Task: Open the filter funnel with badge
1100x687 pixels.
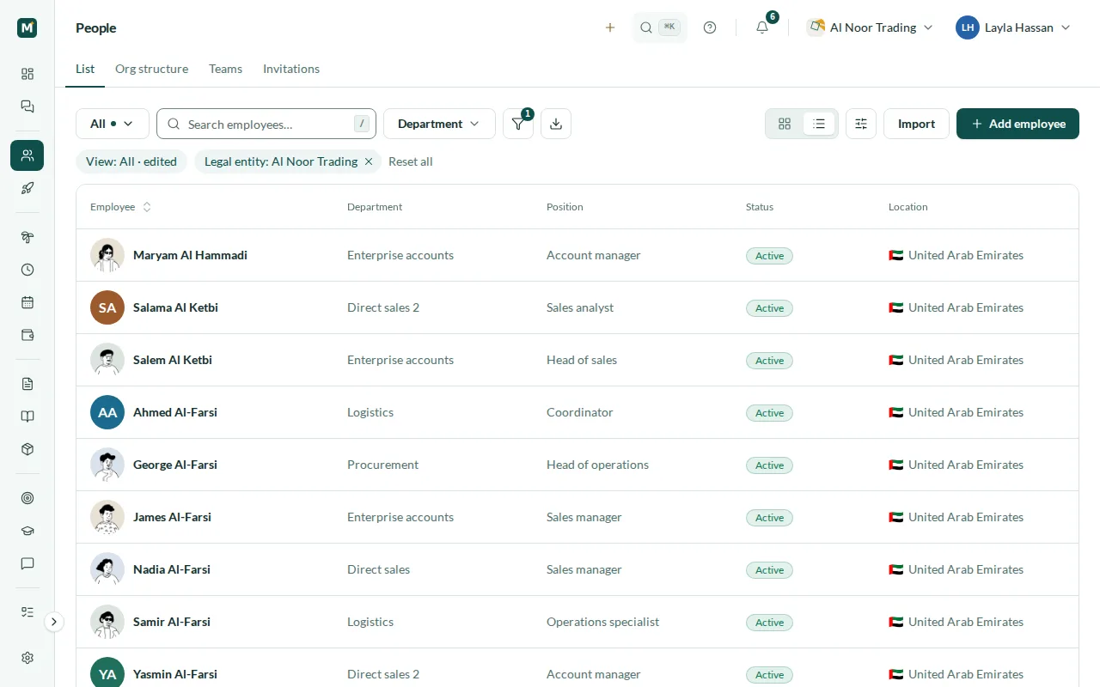Action: coord(518,124)
